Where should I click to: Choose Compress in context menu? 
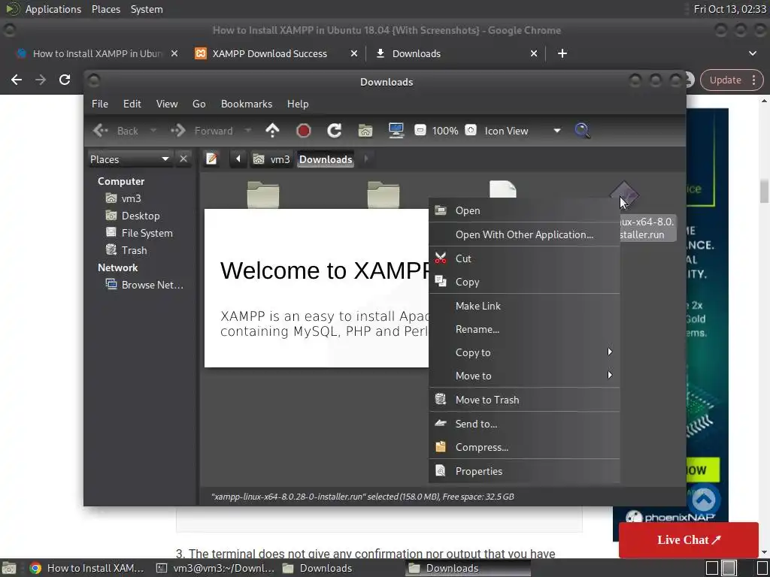524,448
